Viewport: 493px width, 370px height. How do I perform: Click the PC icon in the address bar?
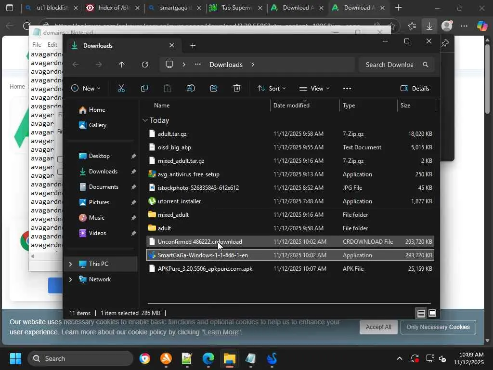click(169, 65)
